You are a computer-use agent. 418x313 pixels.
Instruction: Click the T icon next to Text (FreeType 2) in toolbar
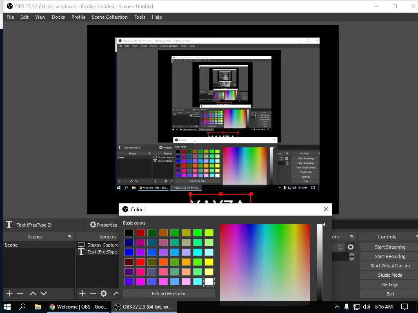9,225
